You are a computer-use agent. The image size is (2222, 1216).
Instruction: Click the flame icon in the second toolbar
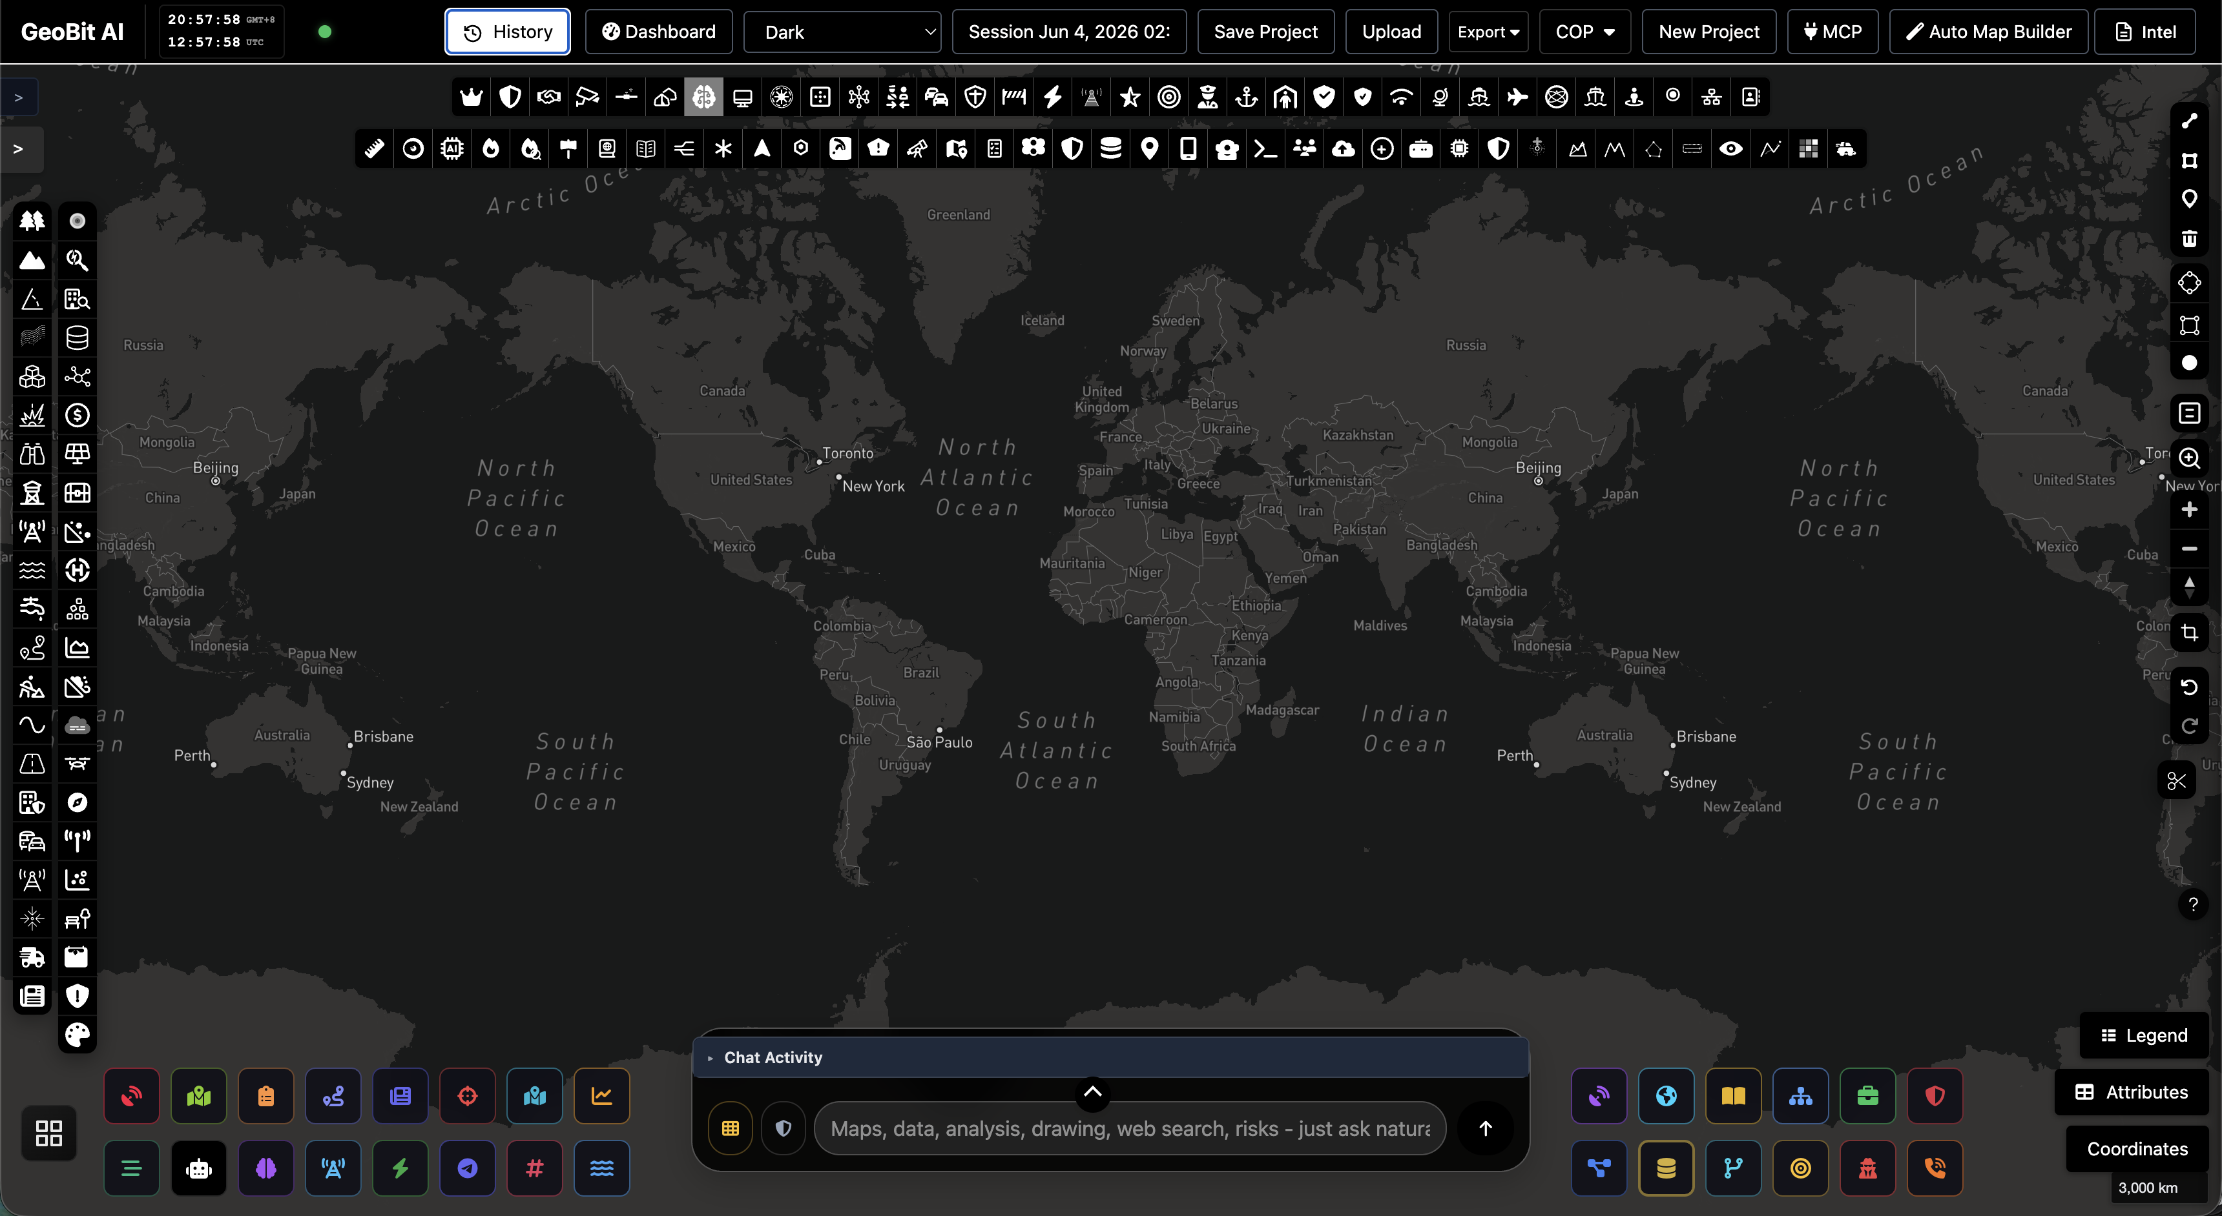pos(491,149)
